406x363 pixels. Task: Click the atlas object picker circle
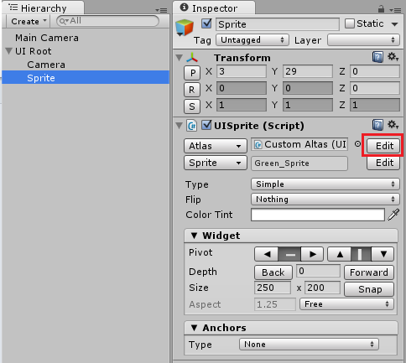357,144
